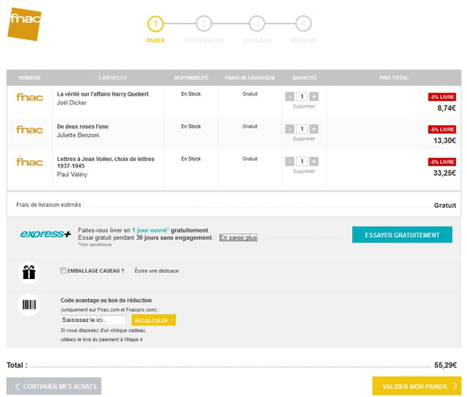Increase quantity for De deux roses l'une
Image resolution: width=467 pixels, height=397 pixels.
314,129
